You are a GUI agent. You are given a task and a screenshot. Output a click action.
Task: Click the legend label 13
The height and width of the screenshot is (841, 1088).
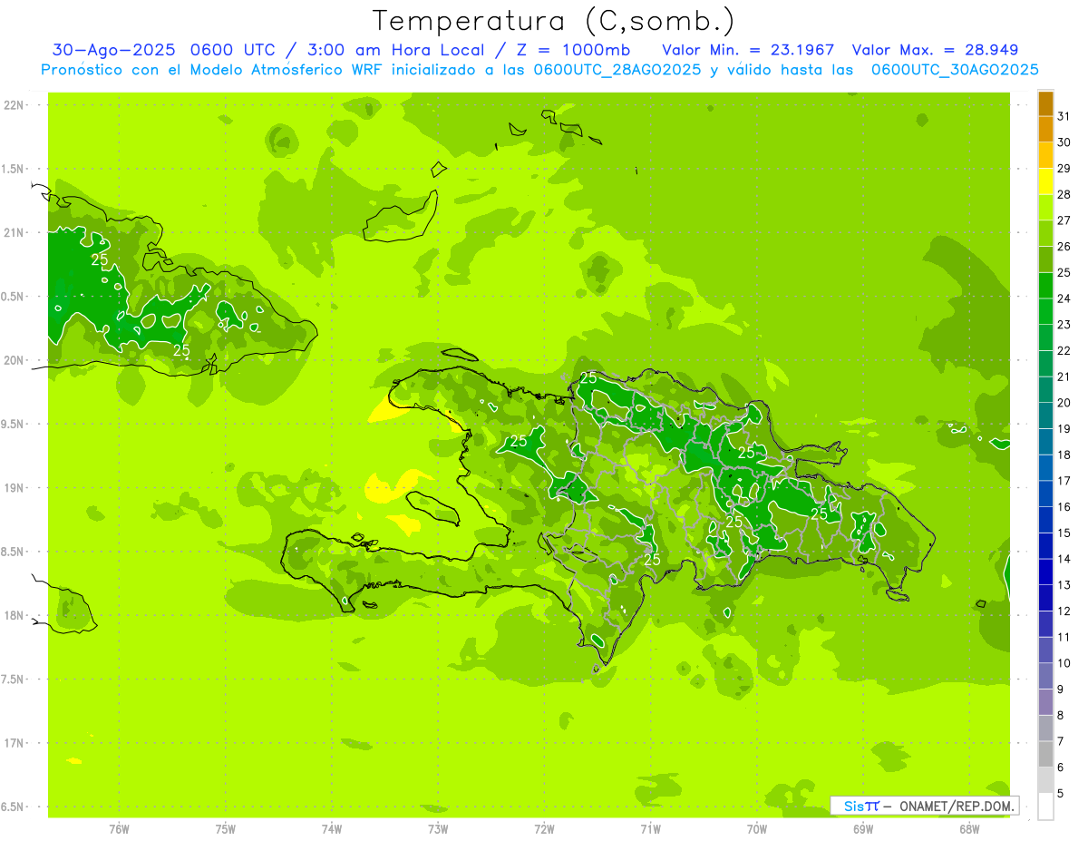pos(1064,585)
